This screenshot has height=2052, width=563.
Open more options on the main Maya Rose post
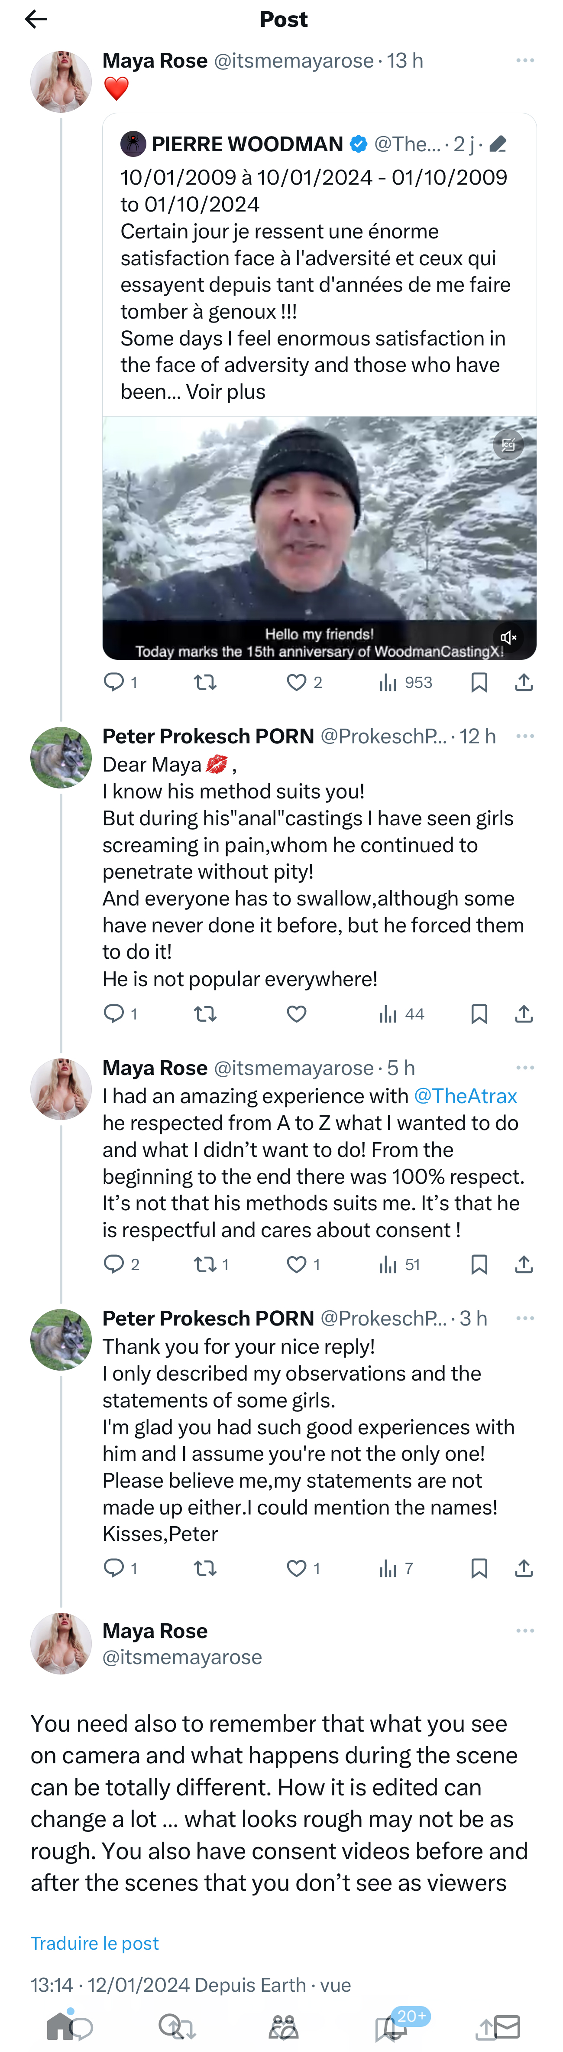525,1631
